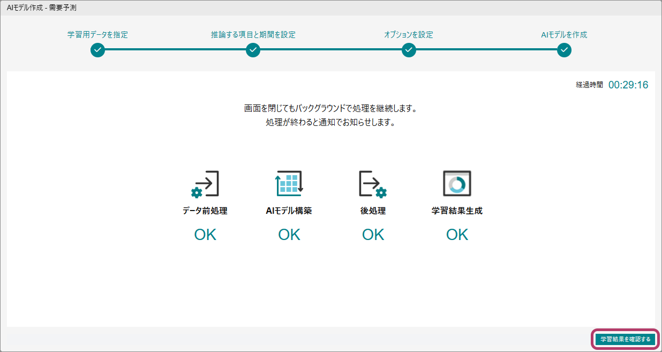Go to the 推論する項目と期間を設定 step label

(x=253, y=35)
